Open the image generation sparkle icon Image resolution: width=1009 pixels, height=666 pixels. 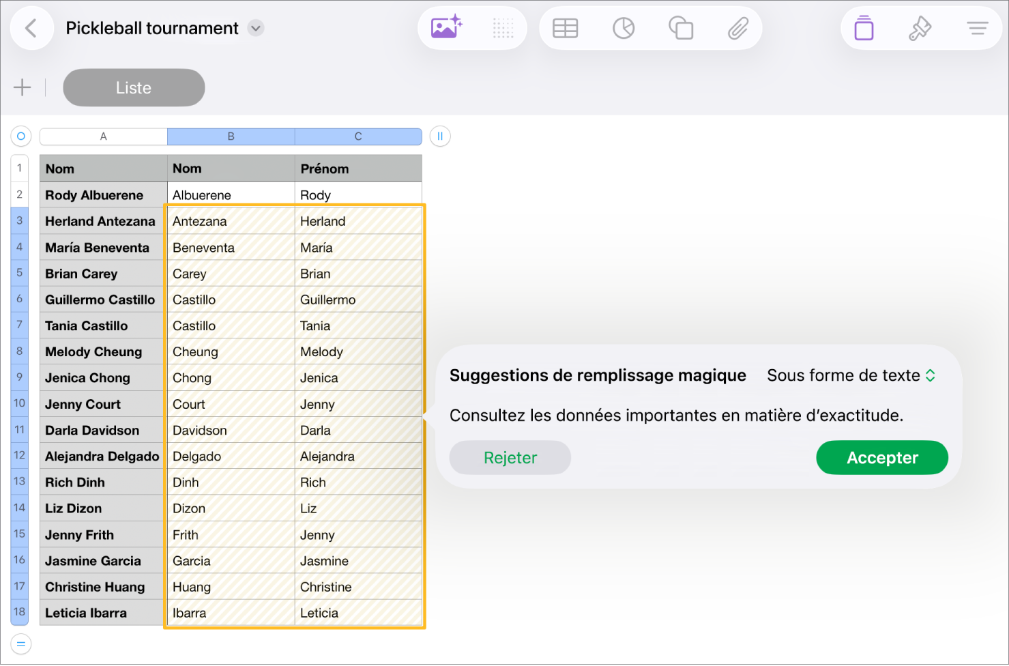coord(446,28)
